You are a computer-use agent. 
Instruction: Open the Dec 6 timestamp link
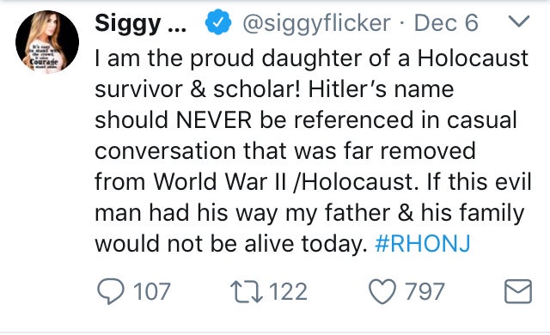[x=446, y=23]
